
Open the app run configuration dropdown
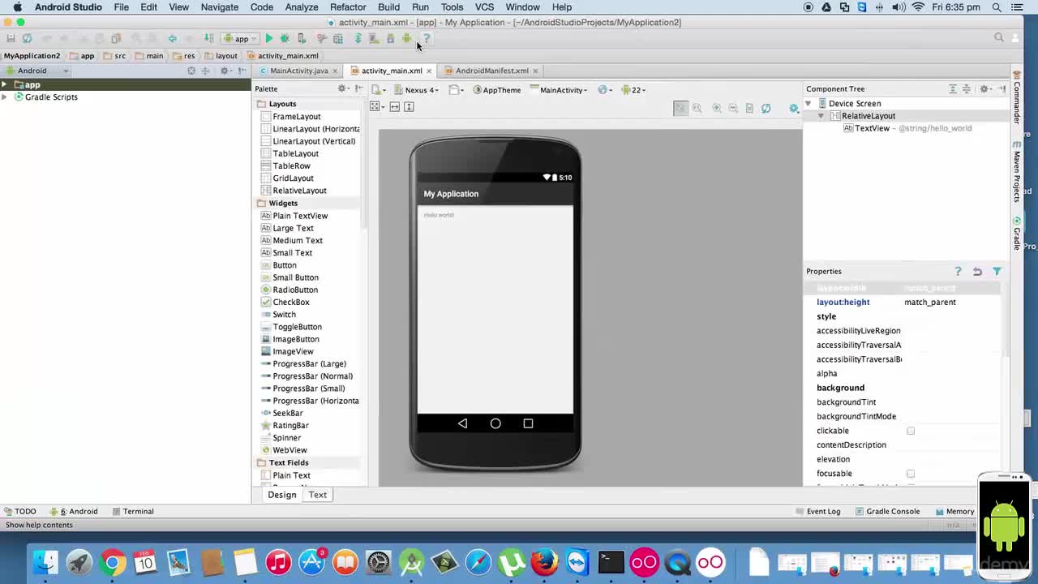tap(241, 38)
